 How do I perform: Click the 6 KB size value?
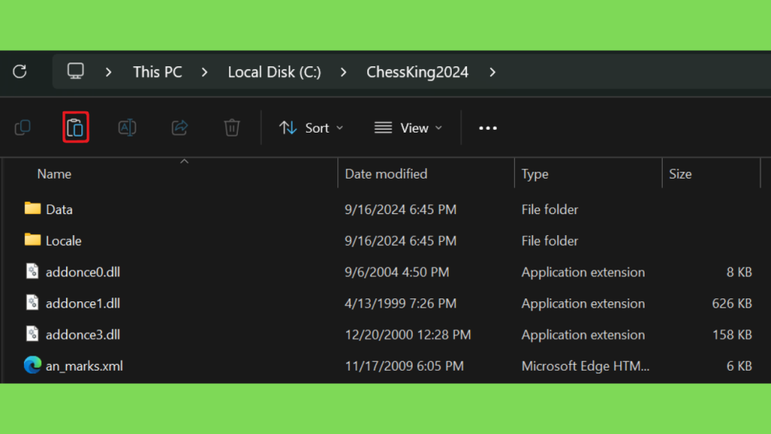[x=739, y=366]
